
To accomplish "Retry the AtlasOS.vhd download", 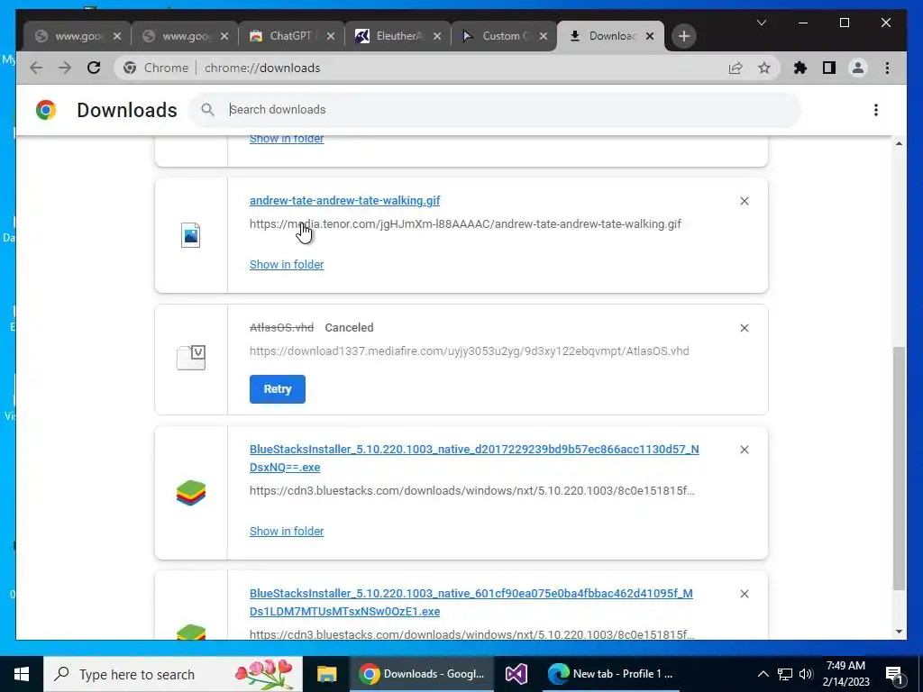I will click(x=278, y=389).
